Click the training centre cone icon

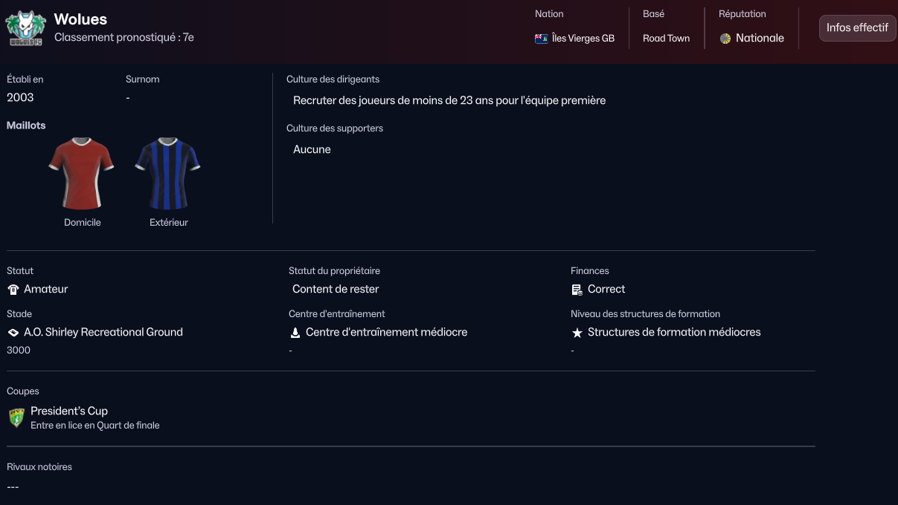click(x=295, y=333)
